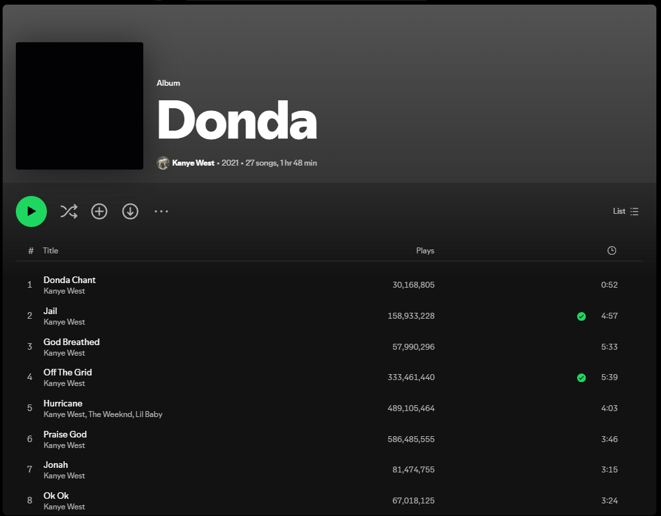Click the clock duration column header

[611, 251]
